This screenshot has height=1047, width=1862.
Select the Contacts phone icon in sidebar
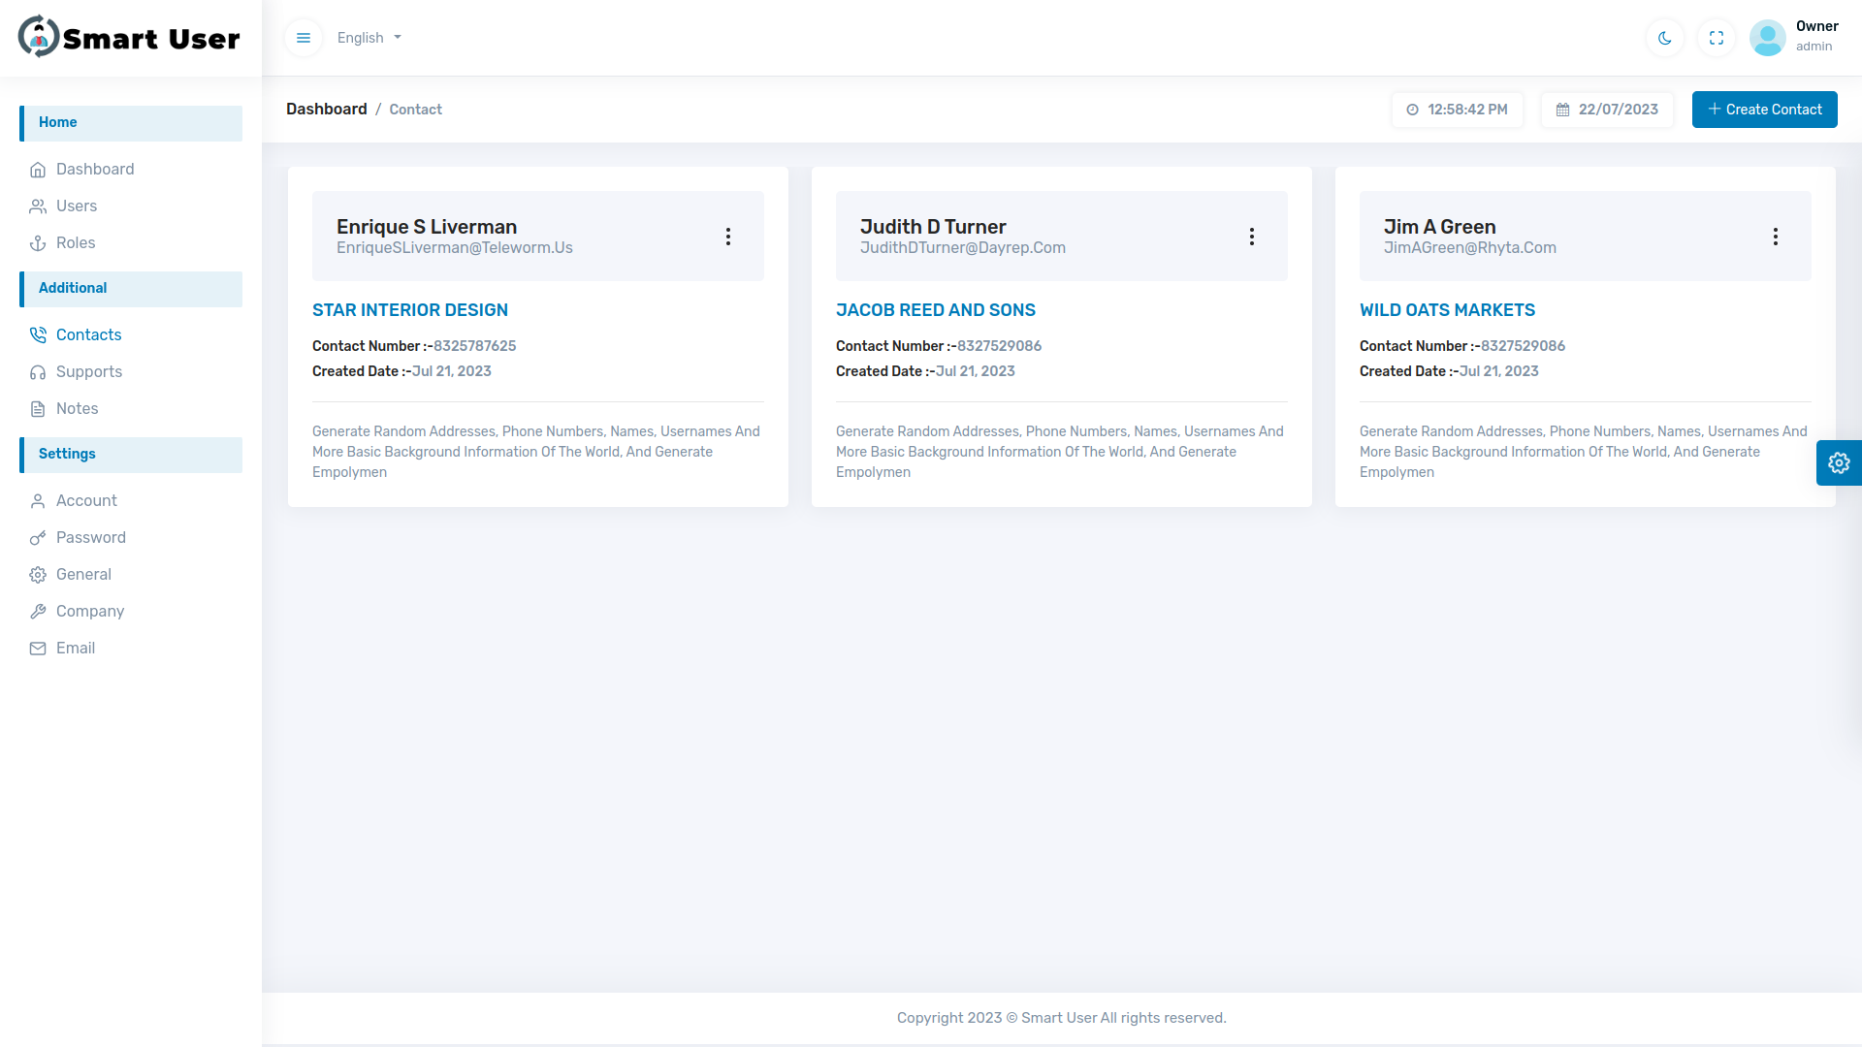coord(38,334)
